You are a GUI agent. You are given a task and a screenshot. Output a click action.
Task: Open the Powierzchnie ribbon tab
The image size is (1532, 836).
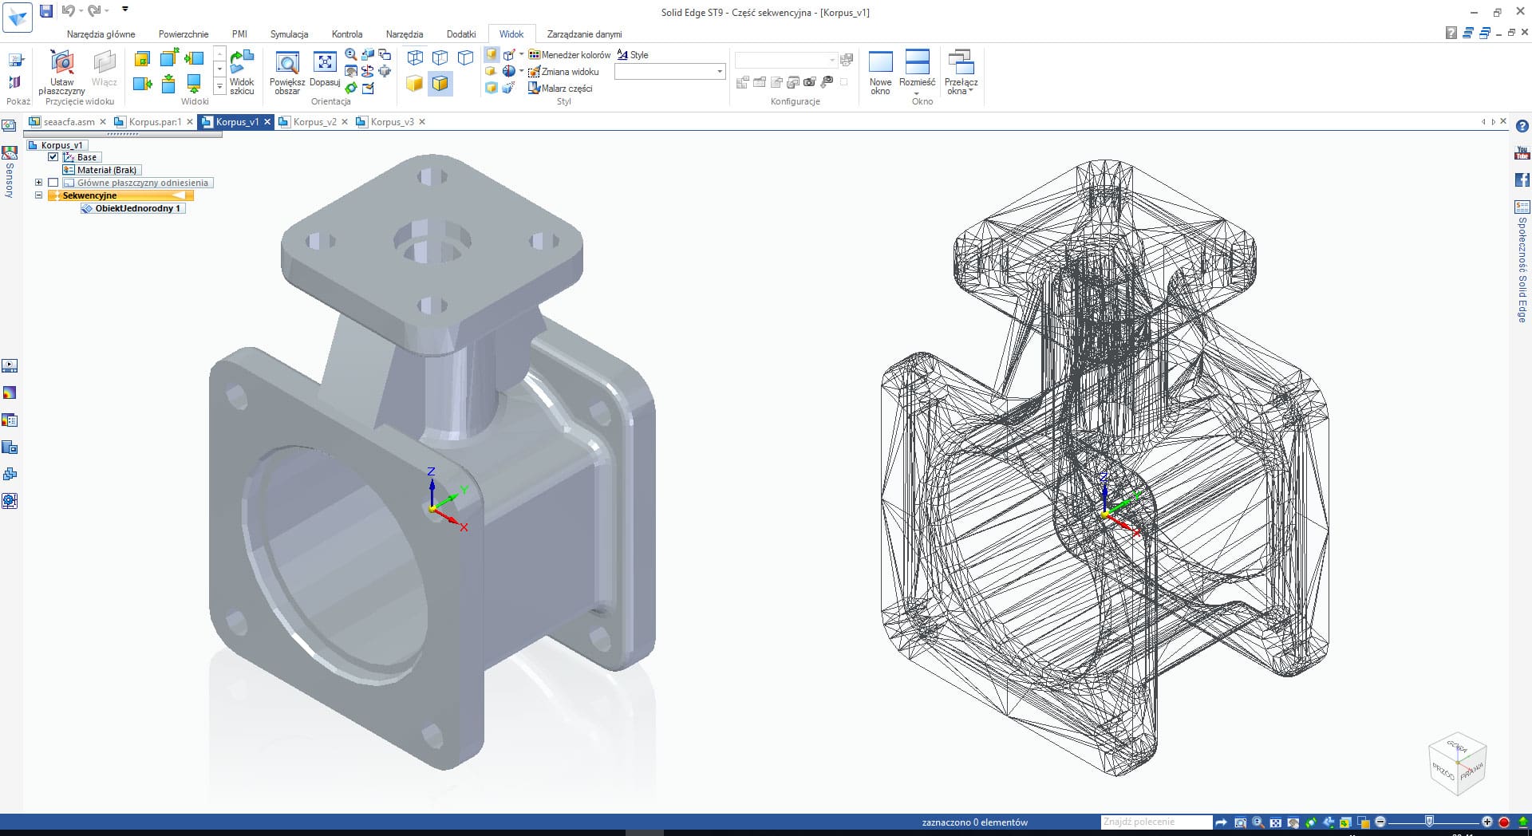pyautogui.click(x=184, y=34)
